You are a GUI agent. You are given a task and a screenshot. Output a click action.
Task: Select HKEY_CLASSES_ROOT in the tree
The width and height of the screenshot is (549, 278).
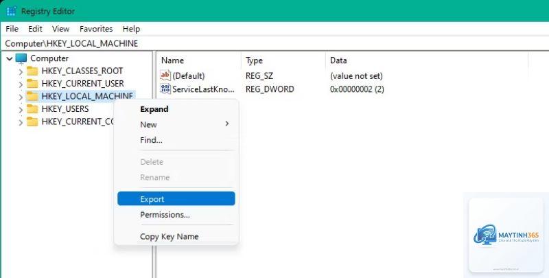tap(82, 71)
